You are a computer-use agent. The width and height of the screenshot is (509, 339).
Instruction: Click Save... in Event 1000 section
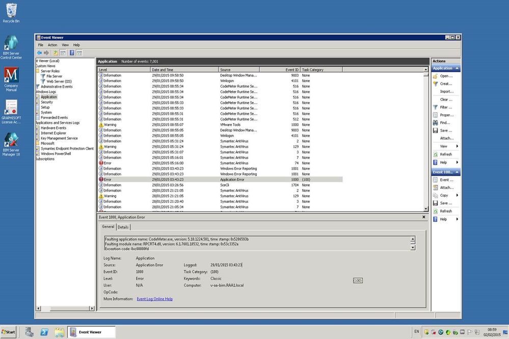click(446, 203)
